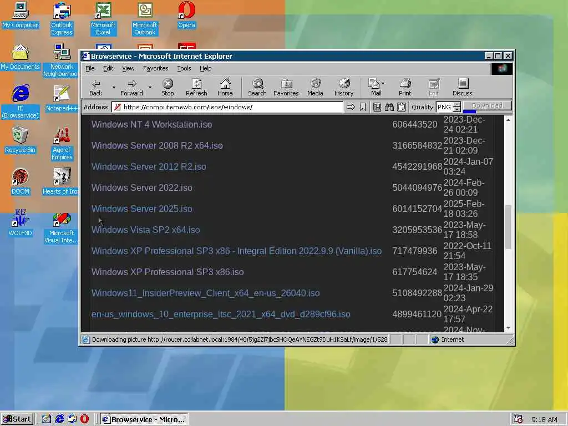Click the Mail toolbar icon
Image resolution: width=568 pixels, height=426 pixels.
coord(374,87)
